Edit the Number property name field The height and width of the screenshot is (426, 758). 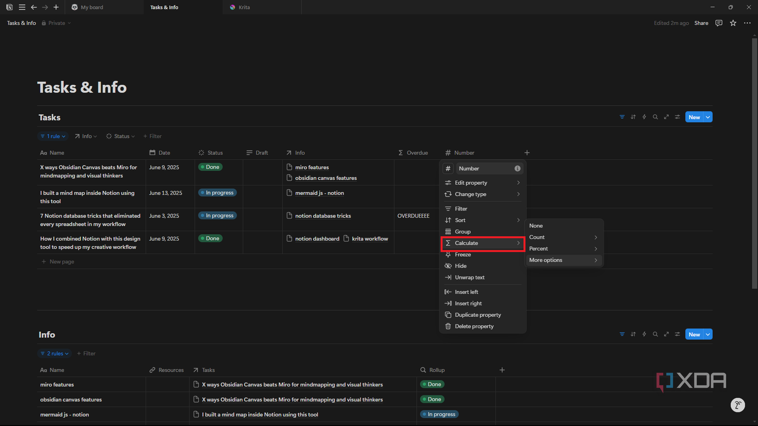tap(485, 169)
